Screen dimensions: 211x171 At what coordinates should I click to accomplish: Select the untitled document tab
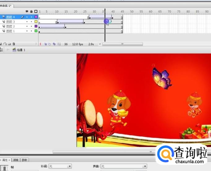pyautogui.click(x=6, y=6)
